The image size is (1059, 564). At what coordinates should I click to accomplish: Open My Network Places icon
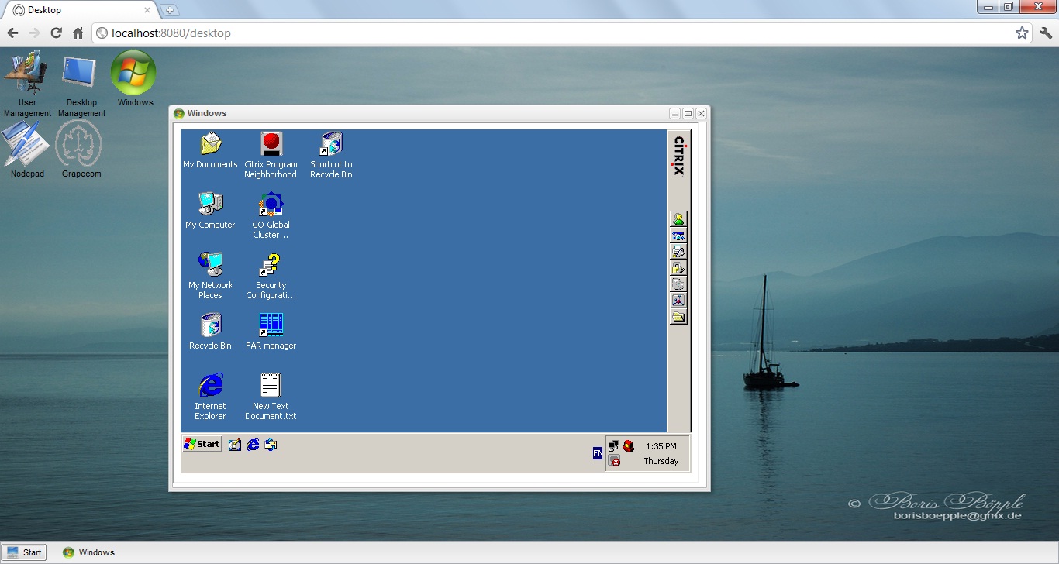click(x=210, y=266)
